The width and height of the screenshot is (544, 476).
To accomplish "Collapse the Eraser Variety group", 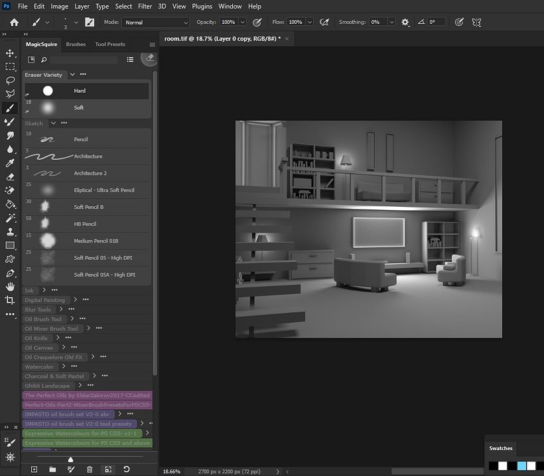I will click(x=72, y=74).
